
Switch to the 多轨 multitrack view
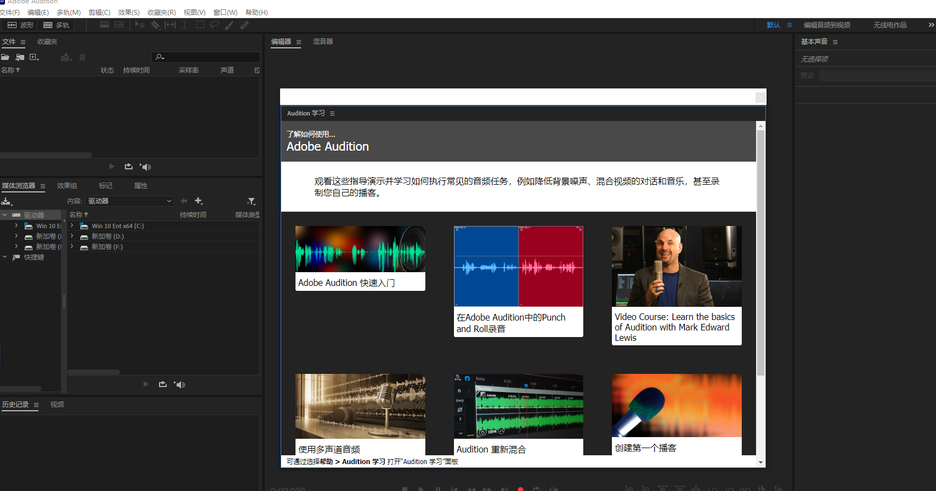tap(57, 25)
